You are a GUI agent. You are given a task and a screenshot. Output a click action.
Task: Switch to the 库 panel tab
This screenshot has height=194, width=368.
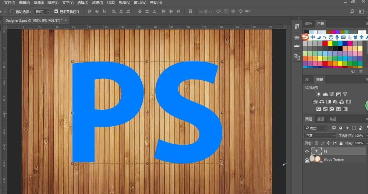tap(307, 80)
